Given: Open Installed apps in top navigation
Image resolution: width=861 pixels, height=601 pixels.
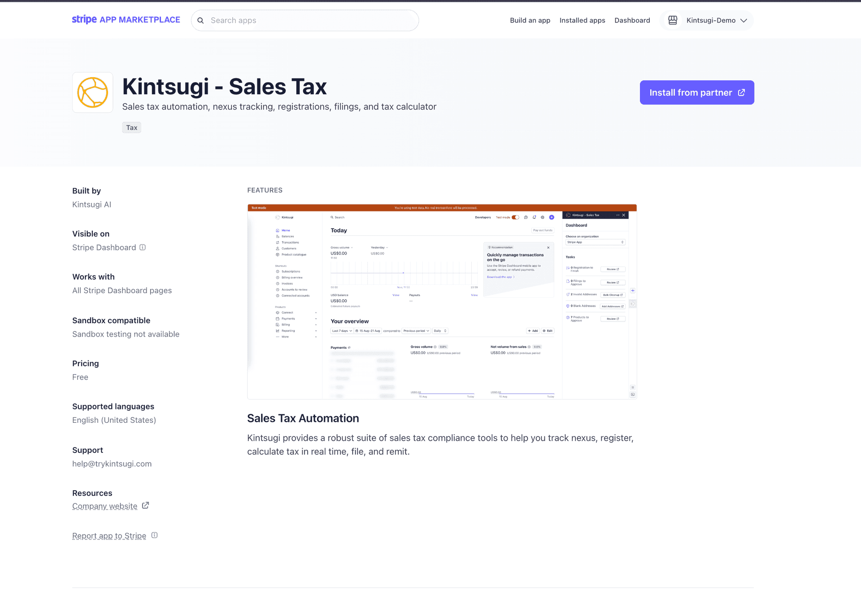Looking at the screenshot, I should click(x=582, y=21).
